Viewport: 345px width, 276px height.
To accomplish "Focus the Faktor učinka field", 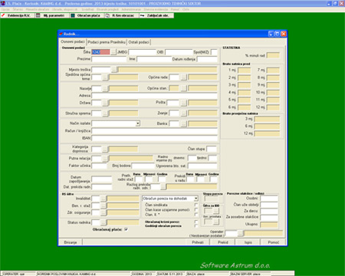I will coord(99,166).
